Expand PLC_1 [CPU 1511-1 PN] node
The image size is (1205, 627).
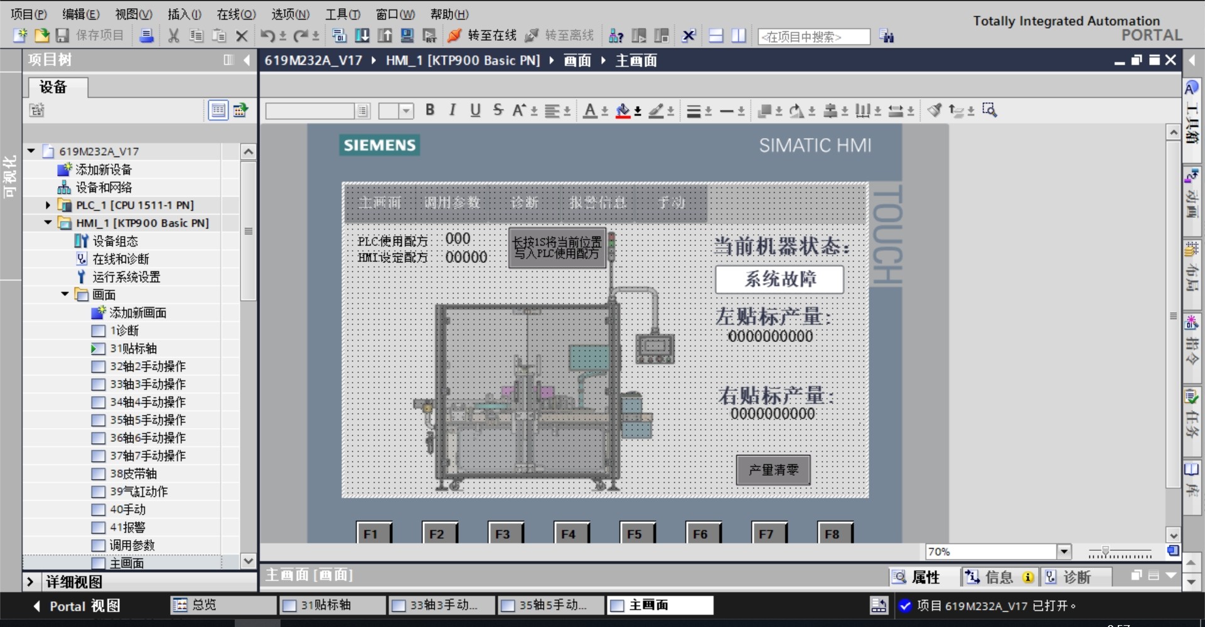pos(48,205)
